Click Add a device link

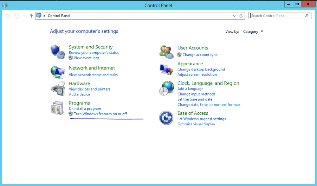coord(79,94)
